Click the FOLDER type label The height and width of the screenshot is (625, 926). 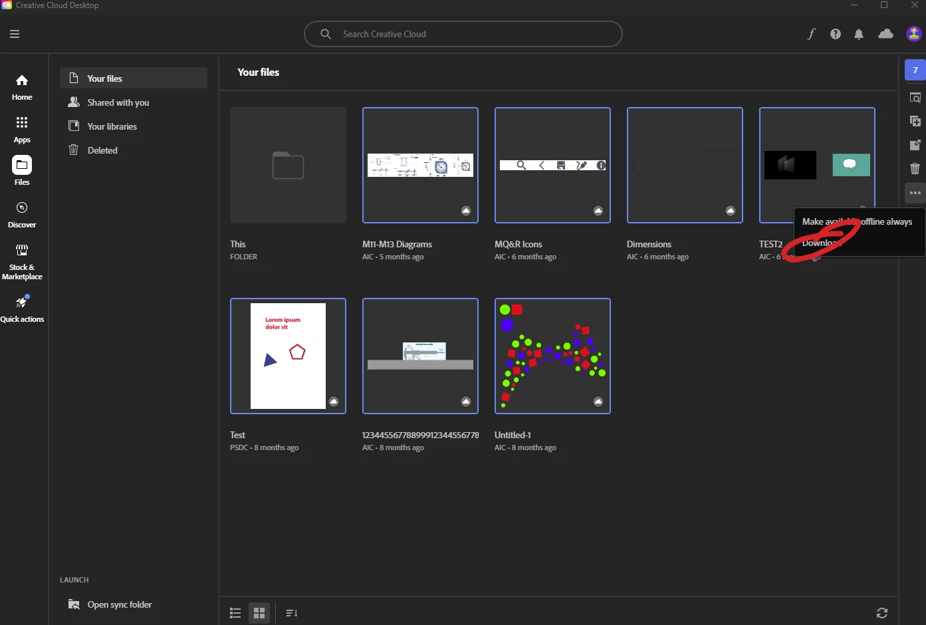coord(243,257)
